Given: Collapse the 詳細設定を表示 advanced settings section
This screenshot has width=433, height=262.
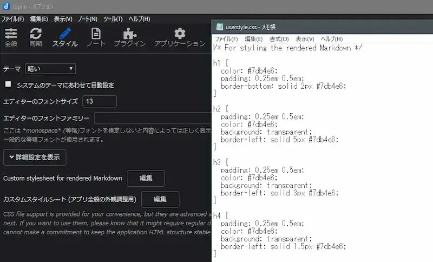Looking at the screenshot, I should point(35,158).
